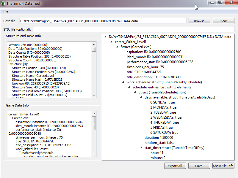The image size is (238, 178).
Task: Collapse the work_schedule struct node
Action: [x=123, y=82]
